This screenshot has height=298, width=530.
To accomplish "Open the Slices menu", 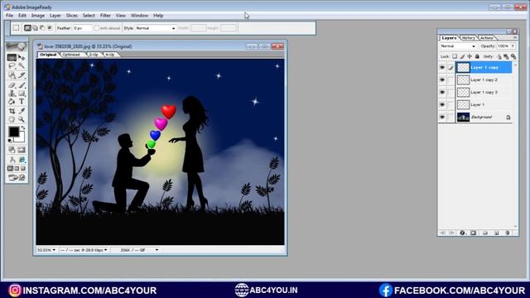I will tap(72, 16).
